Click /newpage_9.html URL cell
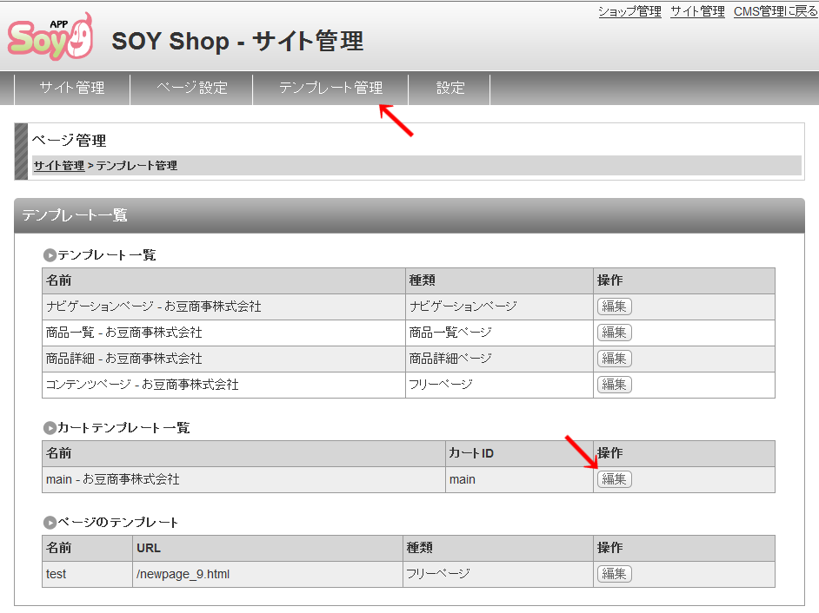819x613 pixels. coord(268,575)
